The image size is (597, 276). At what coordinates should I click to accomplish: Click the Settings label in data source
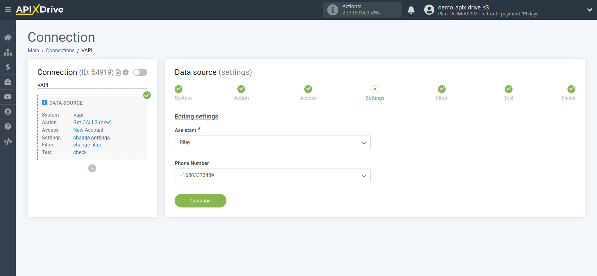point(51,138)
